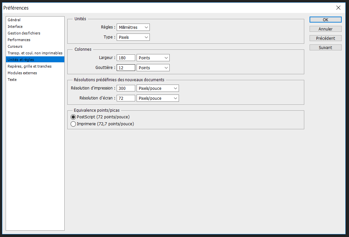The image size is (349, 237).
Task: Close the Préférences dialog window
Action: click(338, 8)
